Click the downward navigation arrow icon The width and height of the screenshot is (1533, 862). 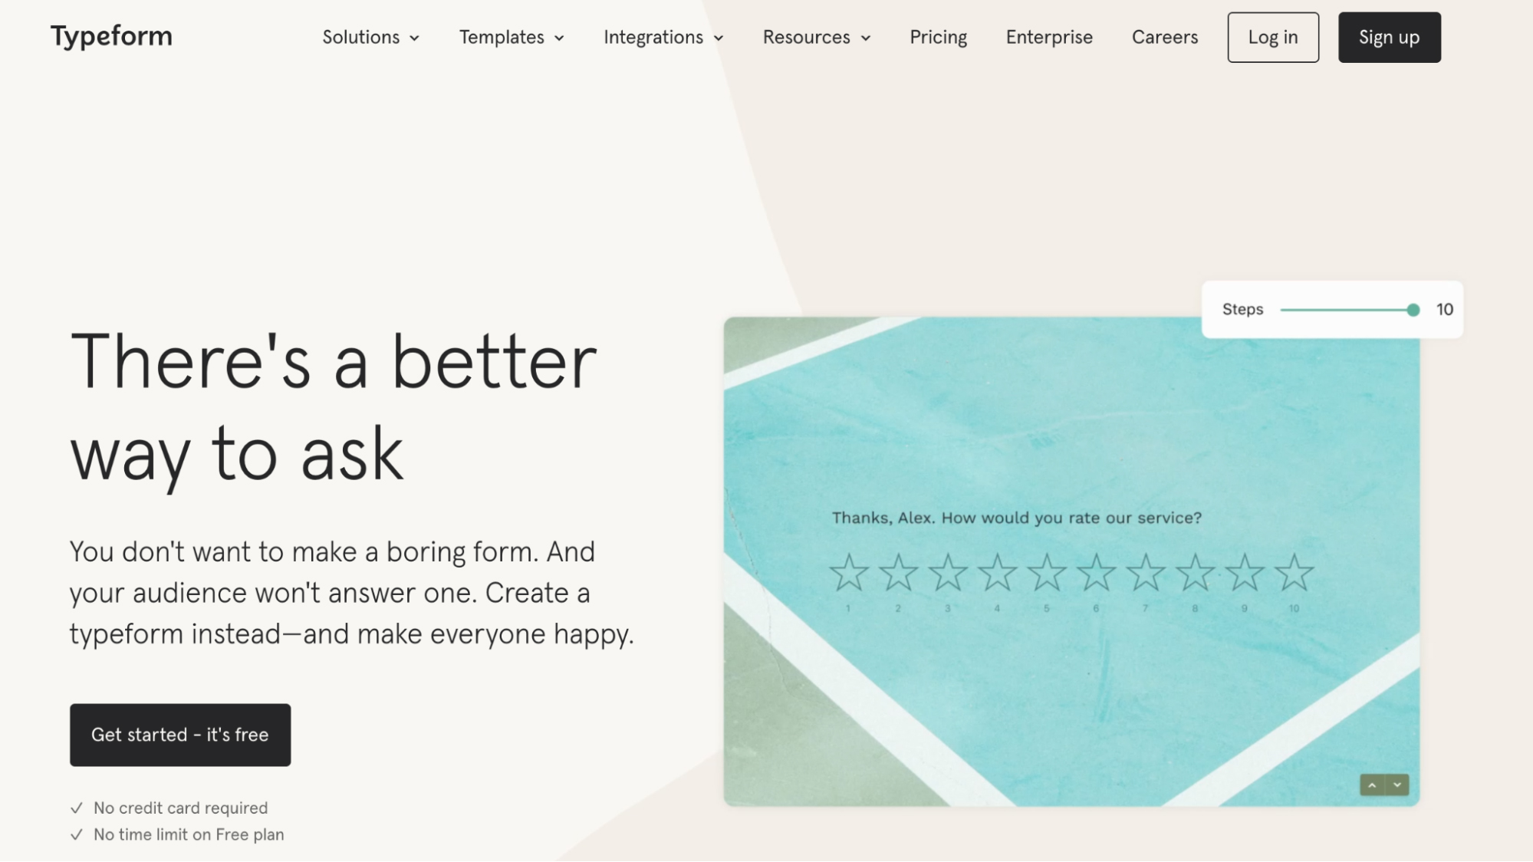[x=1396, y=784]
